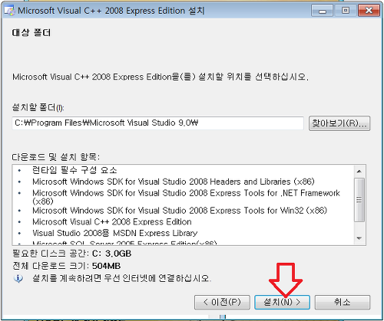
Task: Click the scroll down arrow of the item list
Action: [x=359, y=238]
